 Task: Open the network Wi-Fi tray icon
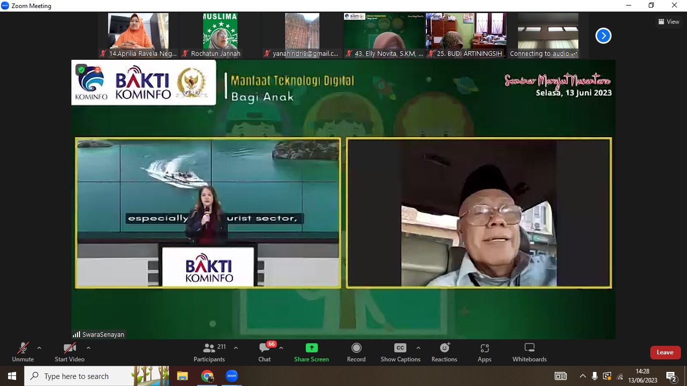click(620, 376)
